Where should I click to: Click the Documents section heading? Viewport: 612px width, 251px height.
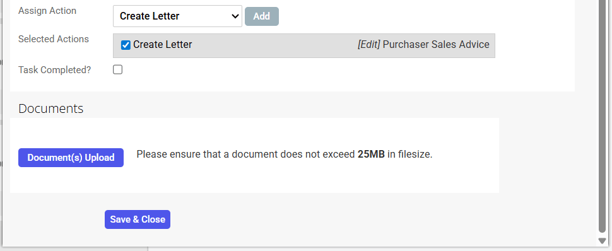50,108
